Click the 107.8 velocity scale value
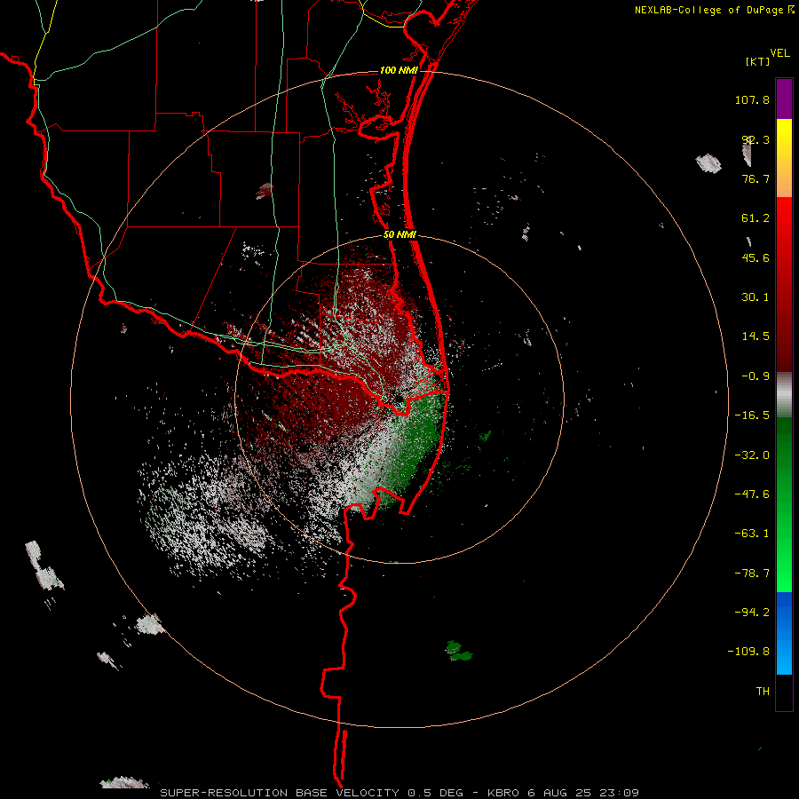The image size is (799, 799). pos(752,99)
